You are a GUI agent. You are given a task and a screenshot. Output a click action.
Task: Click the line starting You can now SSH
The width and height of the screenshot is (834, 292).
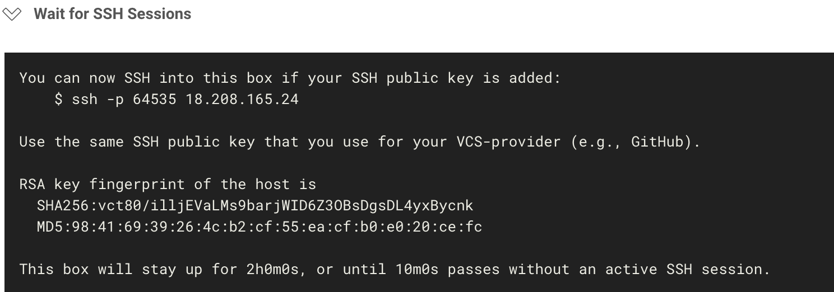point(290,78)
